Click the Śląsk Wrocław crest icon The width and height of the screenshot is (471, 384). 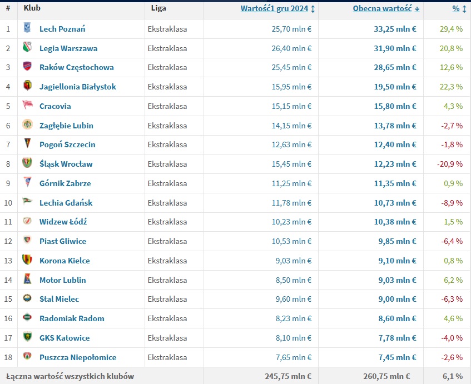coord(27,163)
